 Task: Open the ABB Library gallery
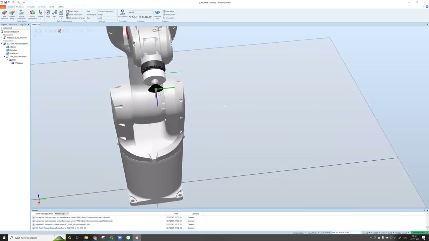4,15
